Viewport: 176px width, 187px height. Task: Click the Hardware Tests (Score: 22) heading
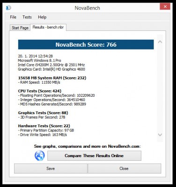44,126
